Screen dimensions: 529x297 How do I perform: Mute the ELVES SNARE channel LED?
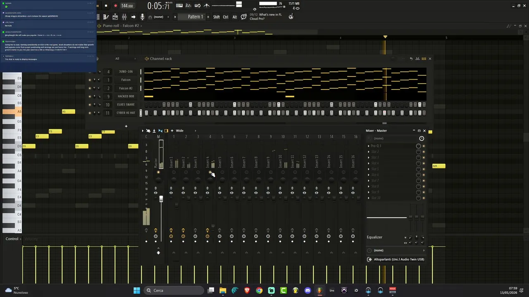[90, 104]
